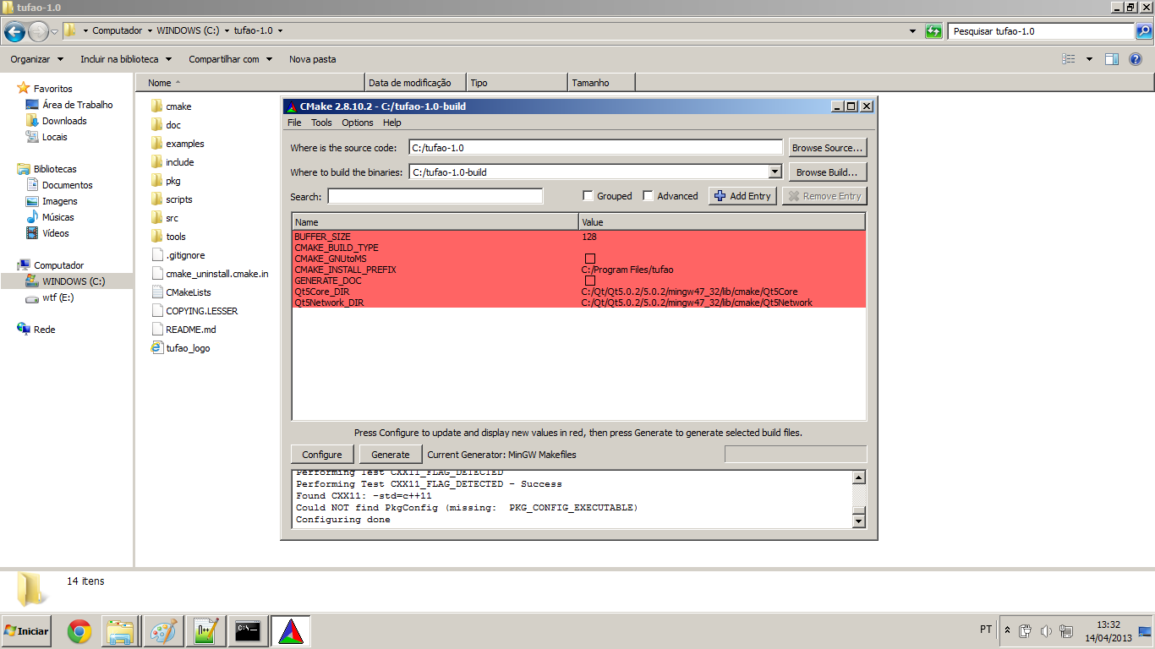Open the Options menu in CMake
This screenshot has width=1155, height=649.
[357, 123]
